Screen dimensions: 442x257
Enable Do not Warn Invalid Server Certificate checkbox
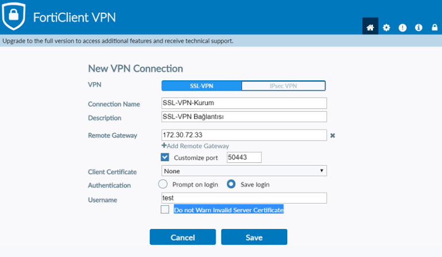click(x=165, y=209)
